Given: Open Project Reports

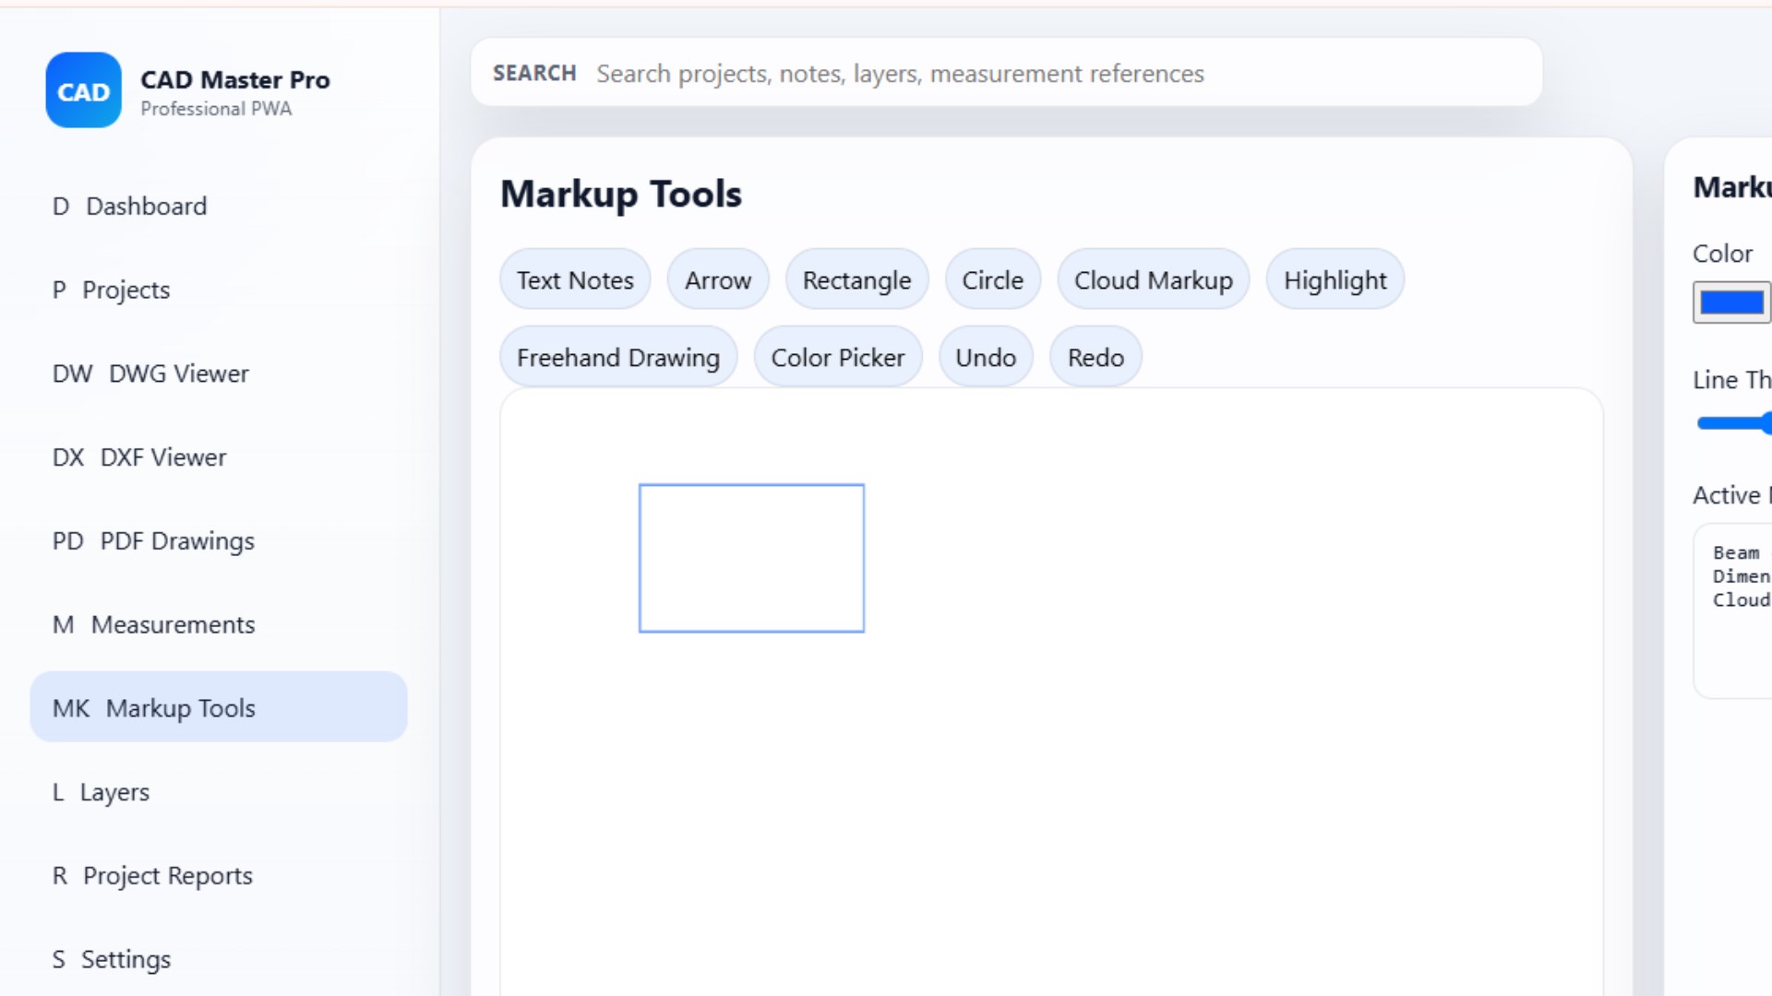Looking at the screenshot, I should click(219, 876).
